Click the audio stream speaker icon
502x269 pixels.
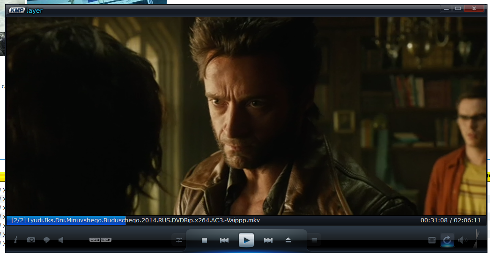[61, 240]
